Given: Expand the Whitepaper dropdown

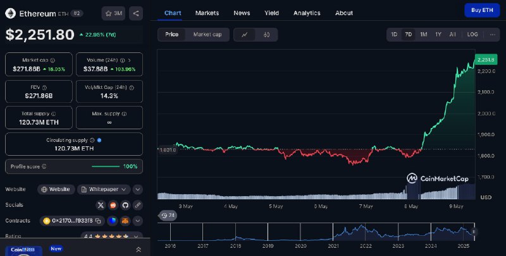Looking at the screenshot, I should (x=104, y=189).
